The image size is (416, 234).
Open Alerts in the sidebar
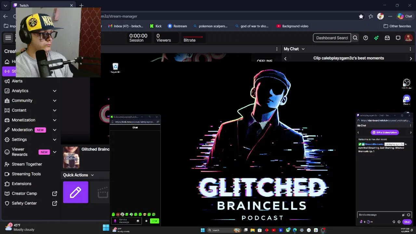(17, 81)
